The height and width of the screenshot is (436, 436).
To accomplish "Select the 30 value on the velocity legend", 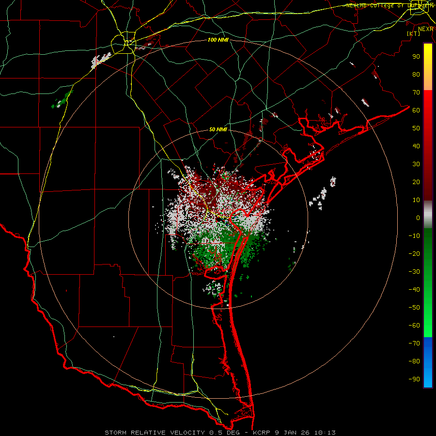I will point(416,164).
